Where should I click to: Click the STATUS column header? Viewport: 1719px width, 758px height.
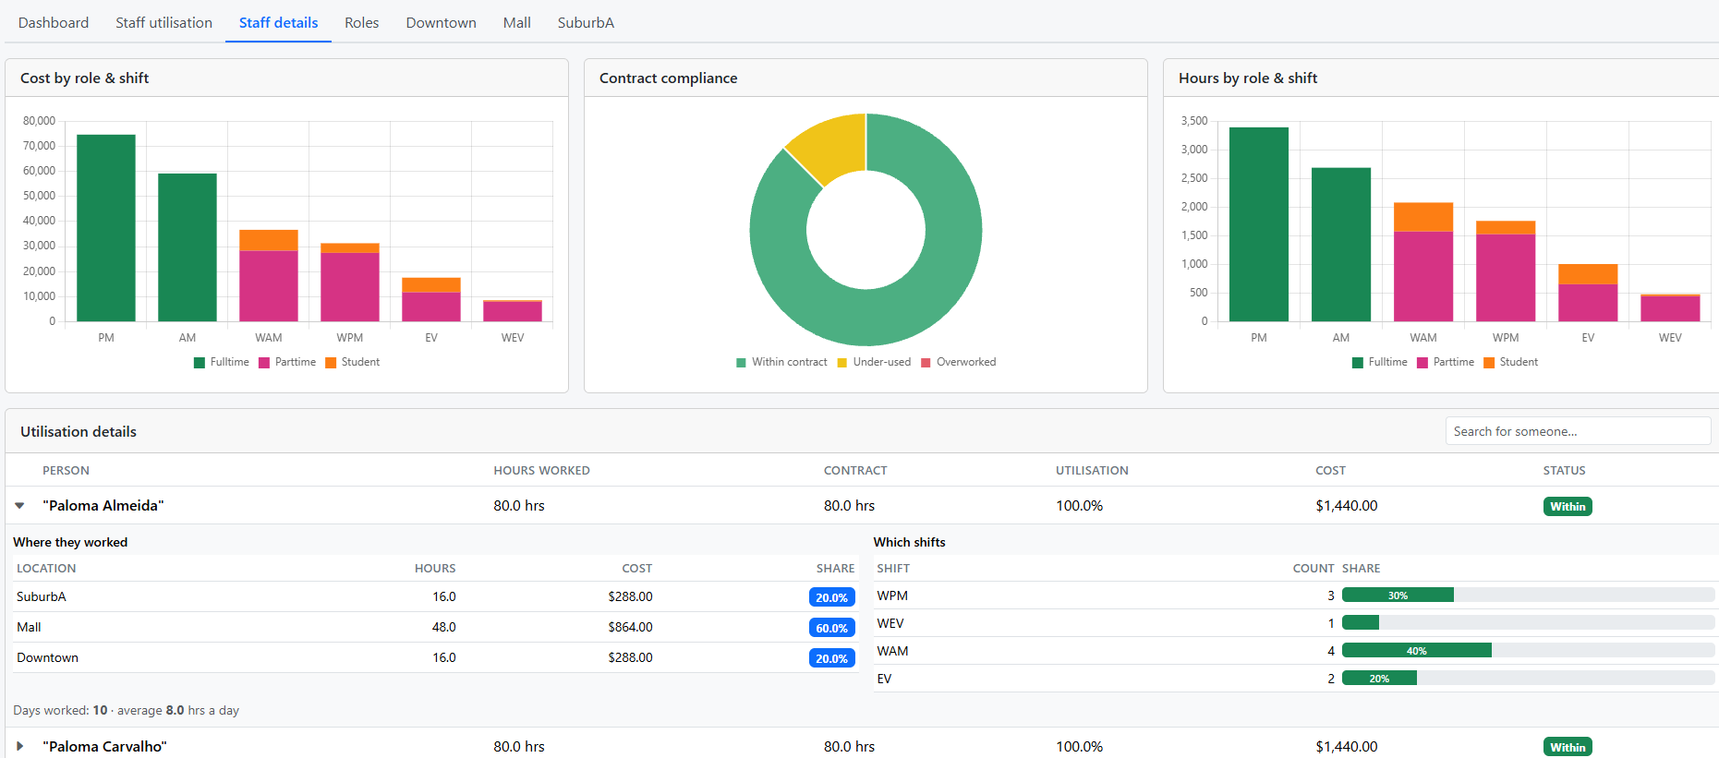[1564, 470]
